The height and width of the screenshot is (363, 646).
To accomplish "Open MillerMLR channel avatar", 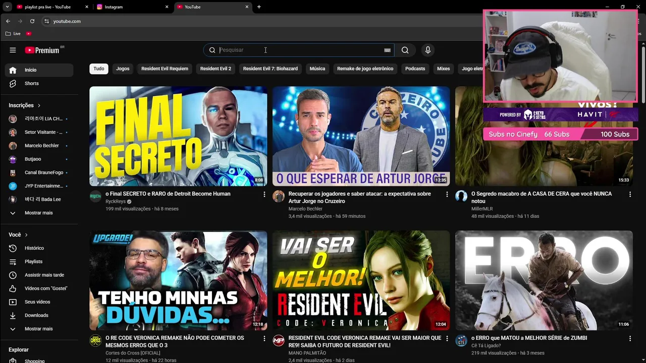I will click(x=461, y=196).
